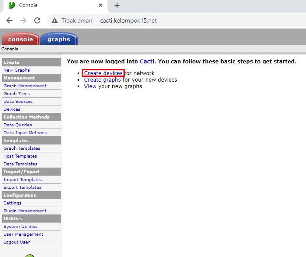Open Export Templates

coord(23,188)
